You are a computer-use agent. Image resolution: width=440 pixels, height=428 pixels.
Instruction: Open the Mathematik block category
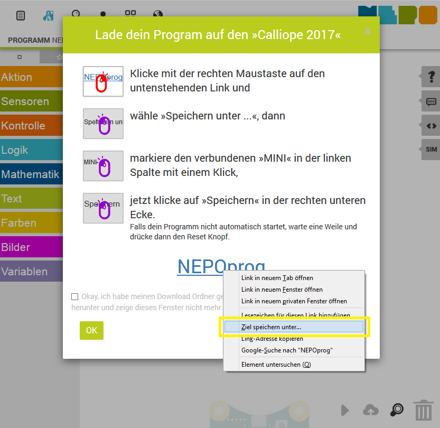(x=32, y=174)
